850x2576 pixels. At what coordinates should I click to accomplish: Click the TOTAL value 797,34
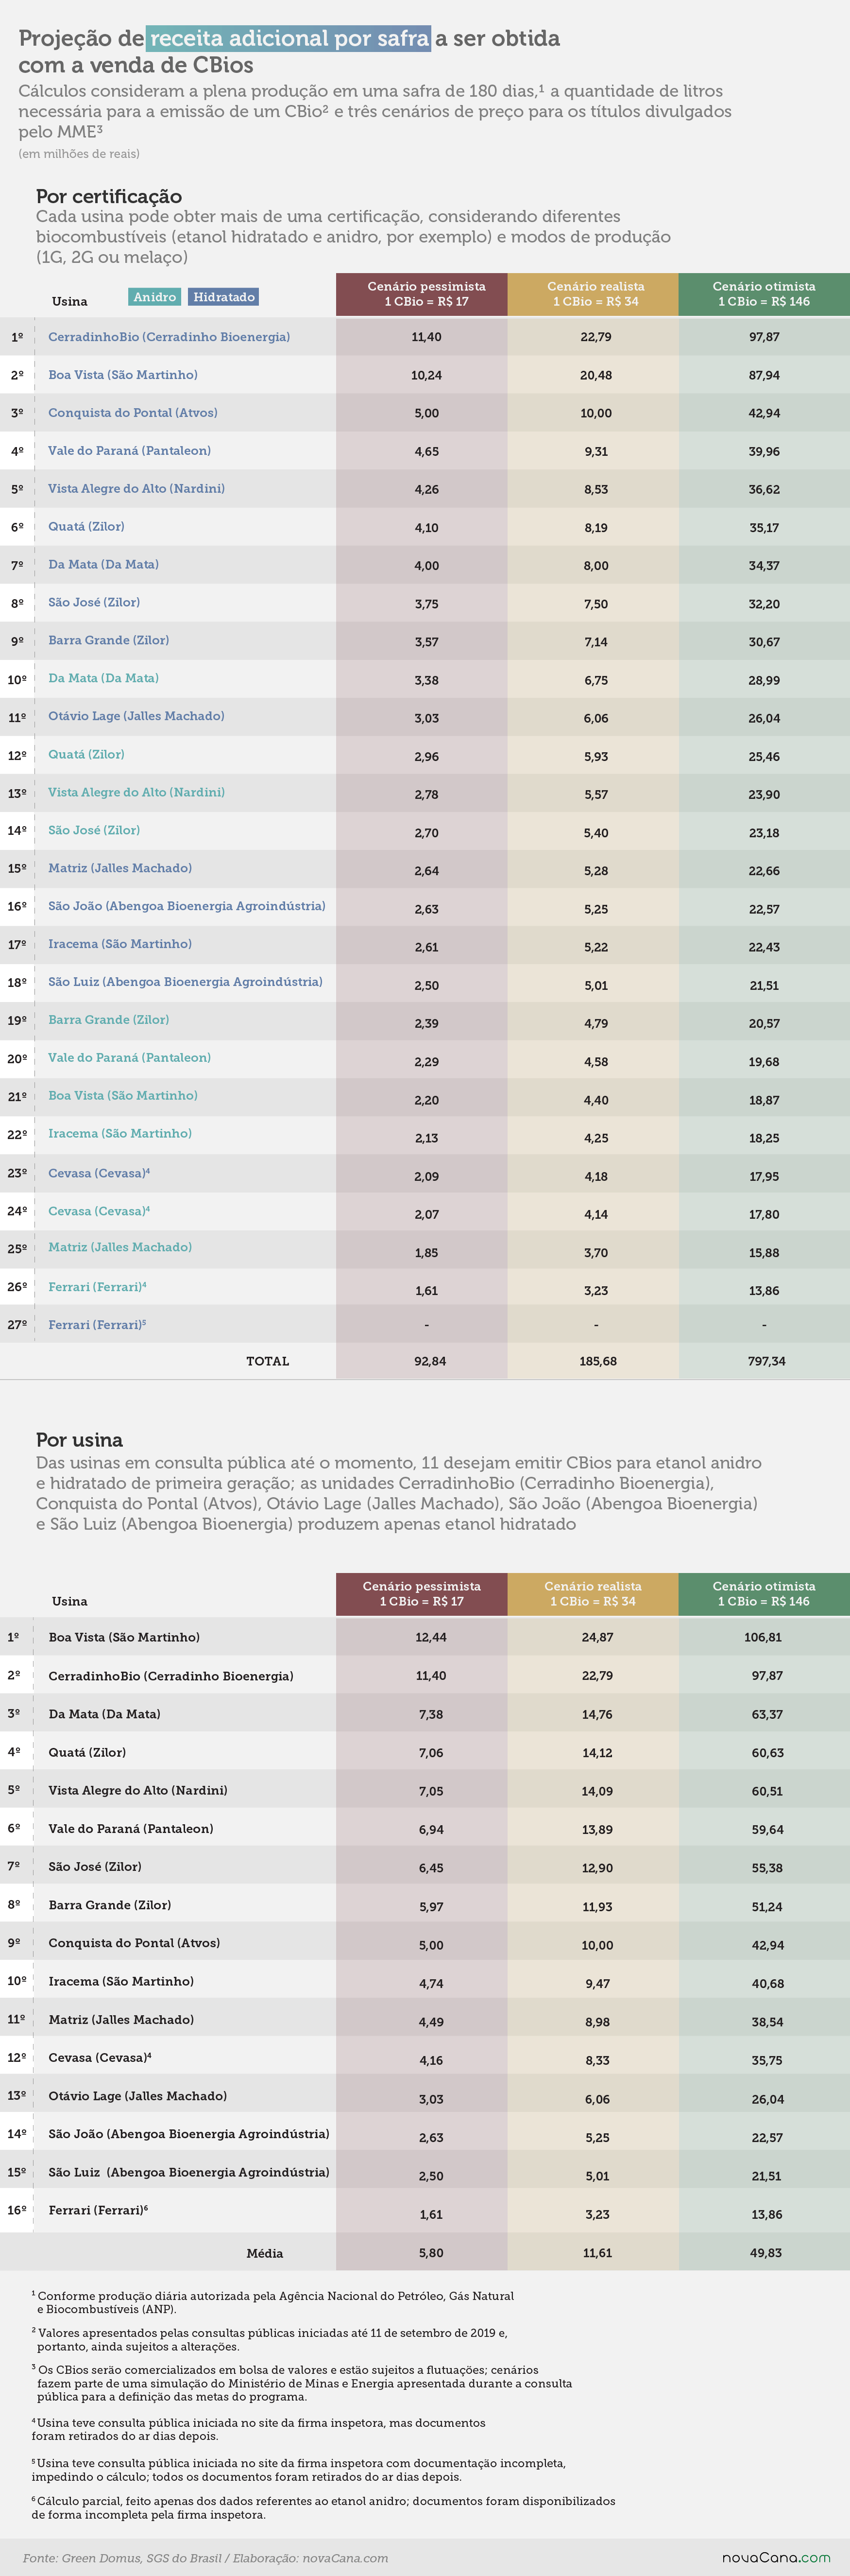766,1361
